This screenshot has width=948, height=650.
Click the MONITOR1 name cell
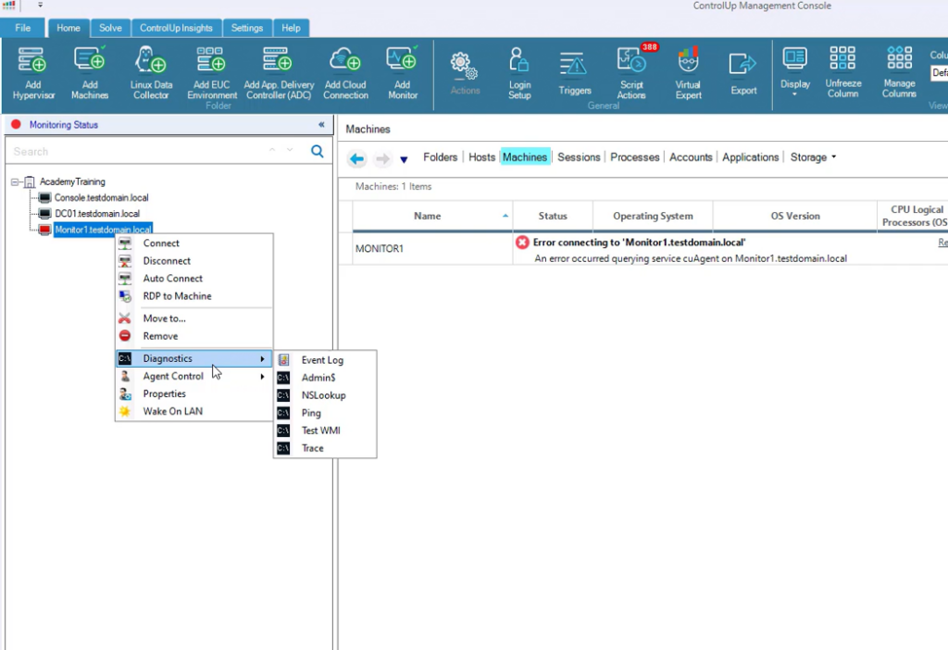432,248
